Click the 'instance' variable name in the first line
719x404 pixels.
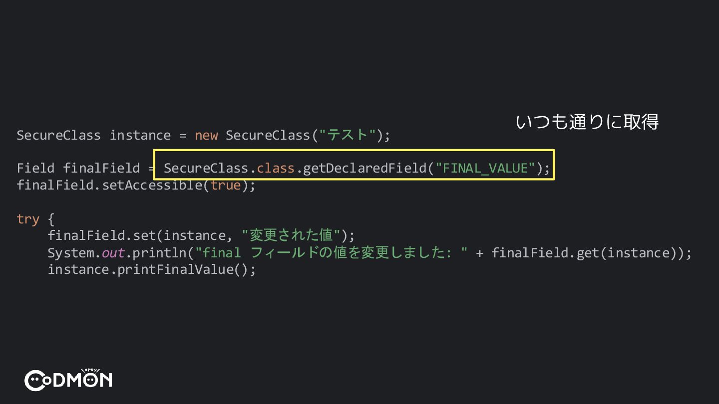click(x=140, y=135)
